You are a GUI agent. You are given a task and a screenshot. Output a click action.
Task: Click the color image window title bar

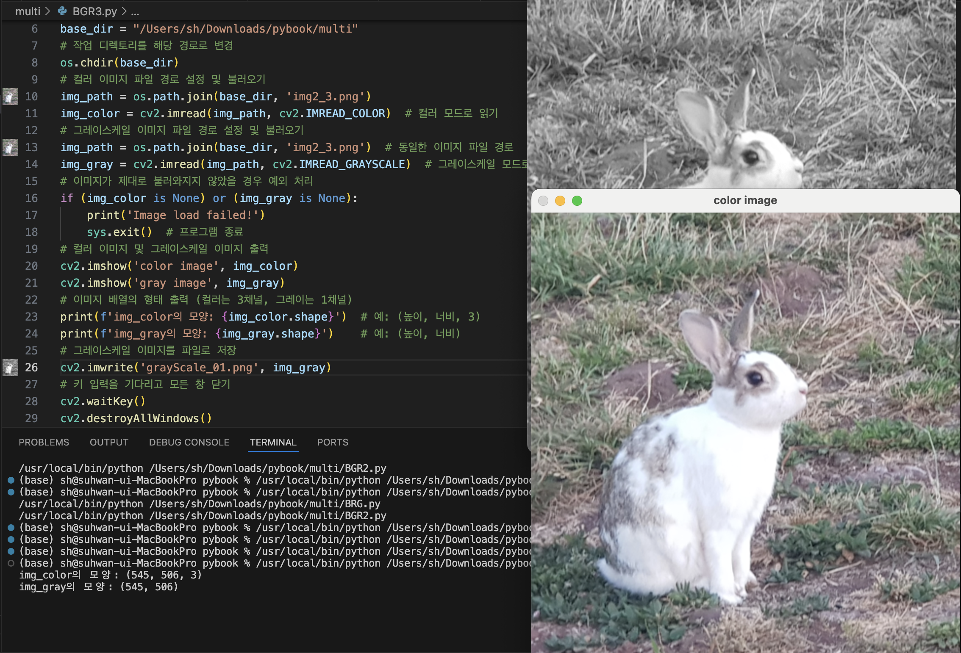click(745, 201)
